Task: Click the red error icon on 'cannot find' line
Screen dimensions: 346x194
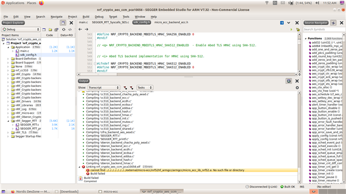Action: click(x=88, y=170)
